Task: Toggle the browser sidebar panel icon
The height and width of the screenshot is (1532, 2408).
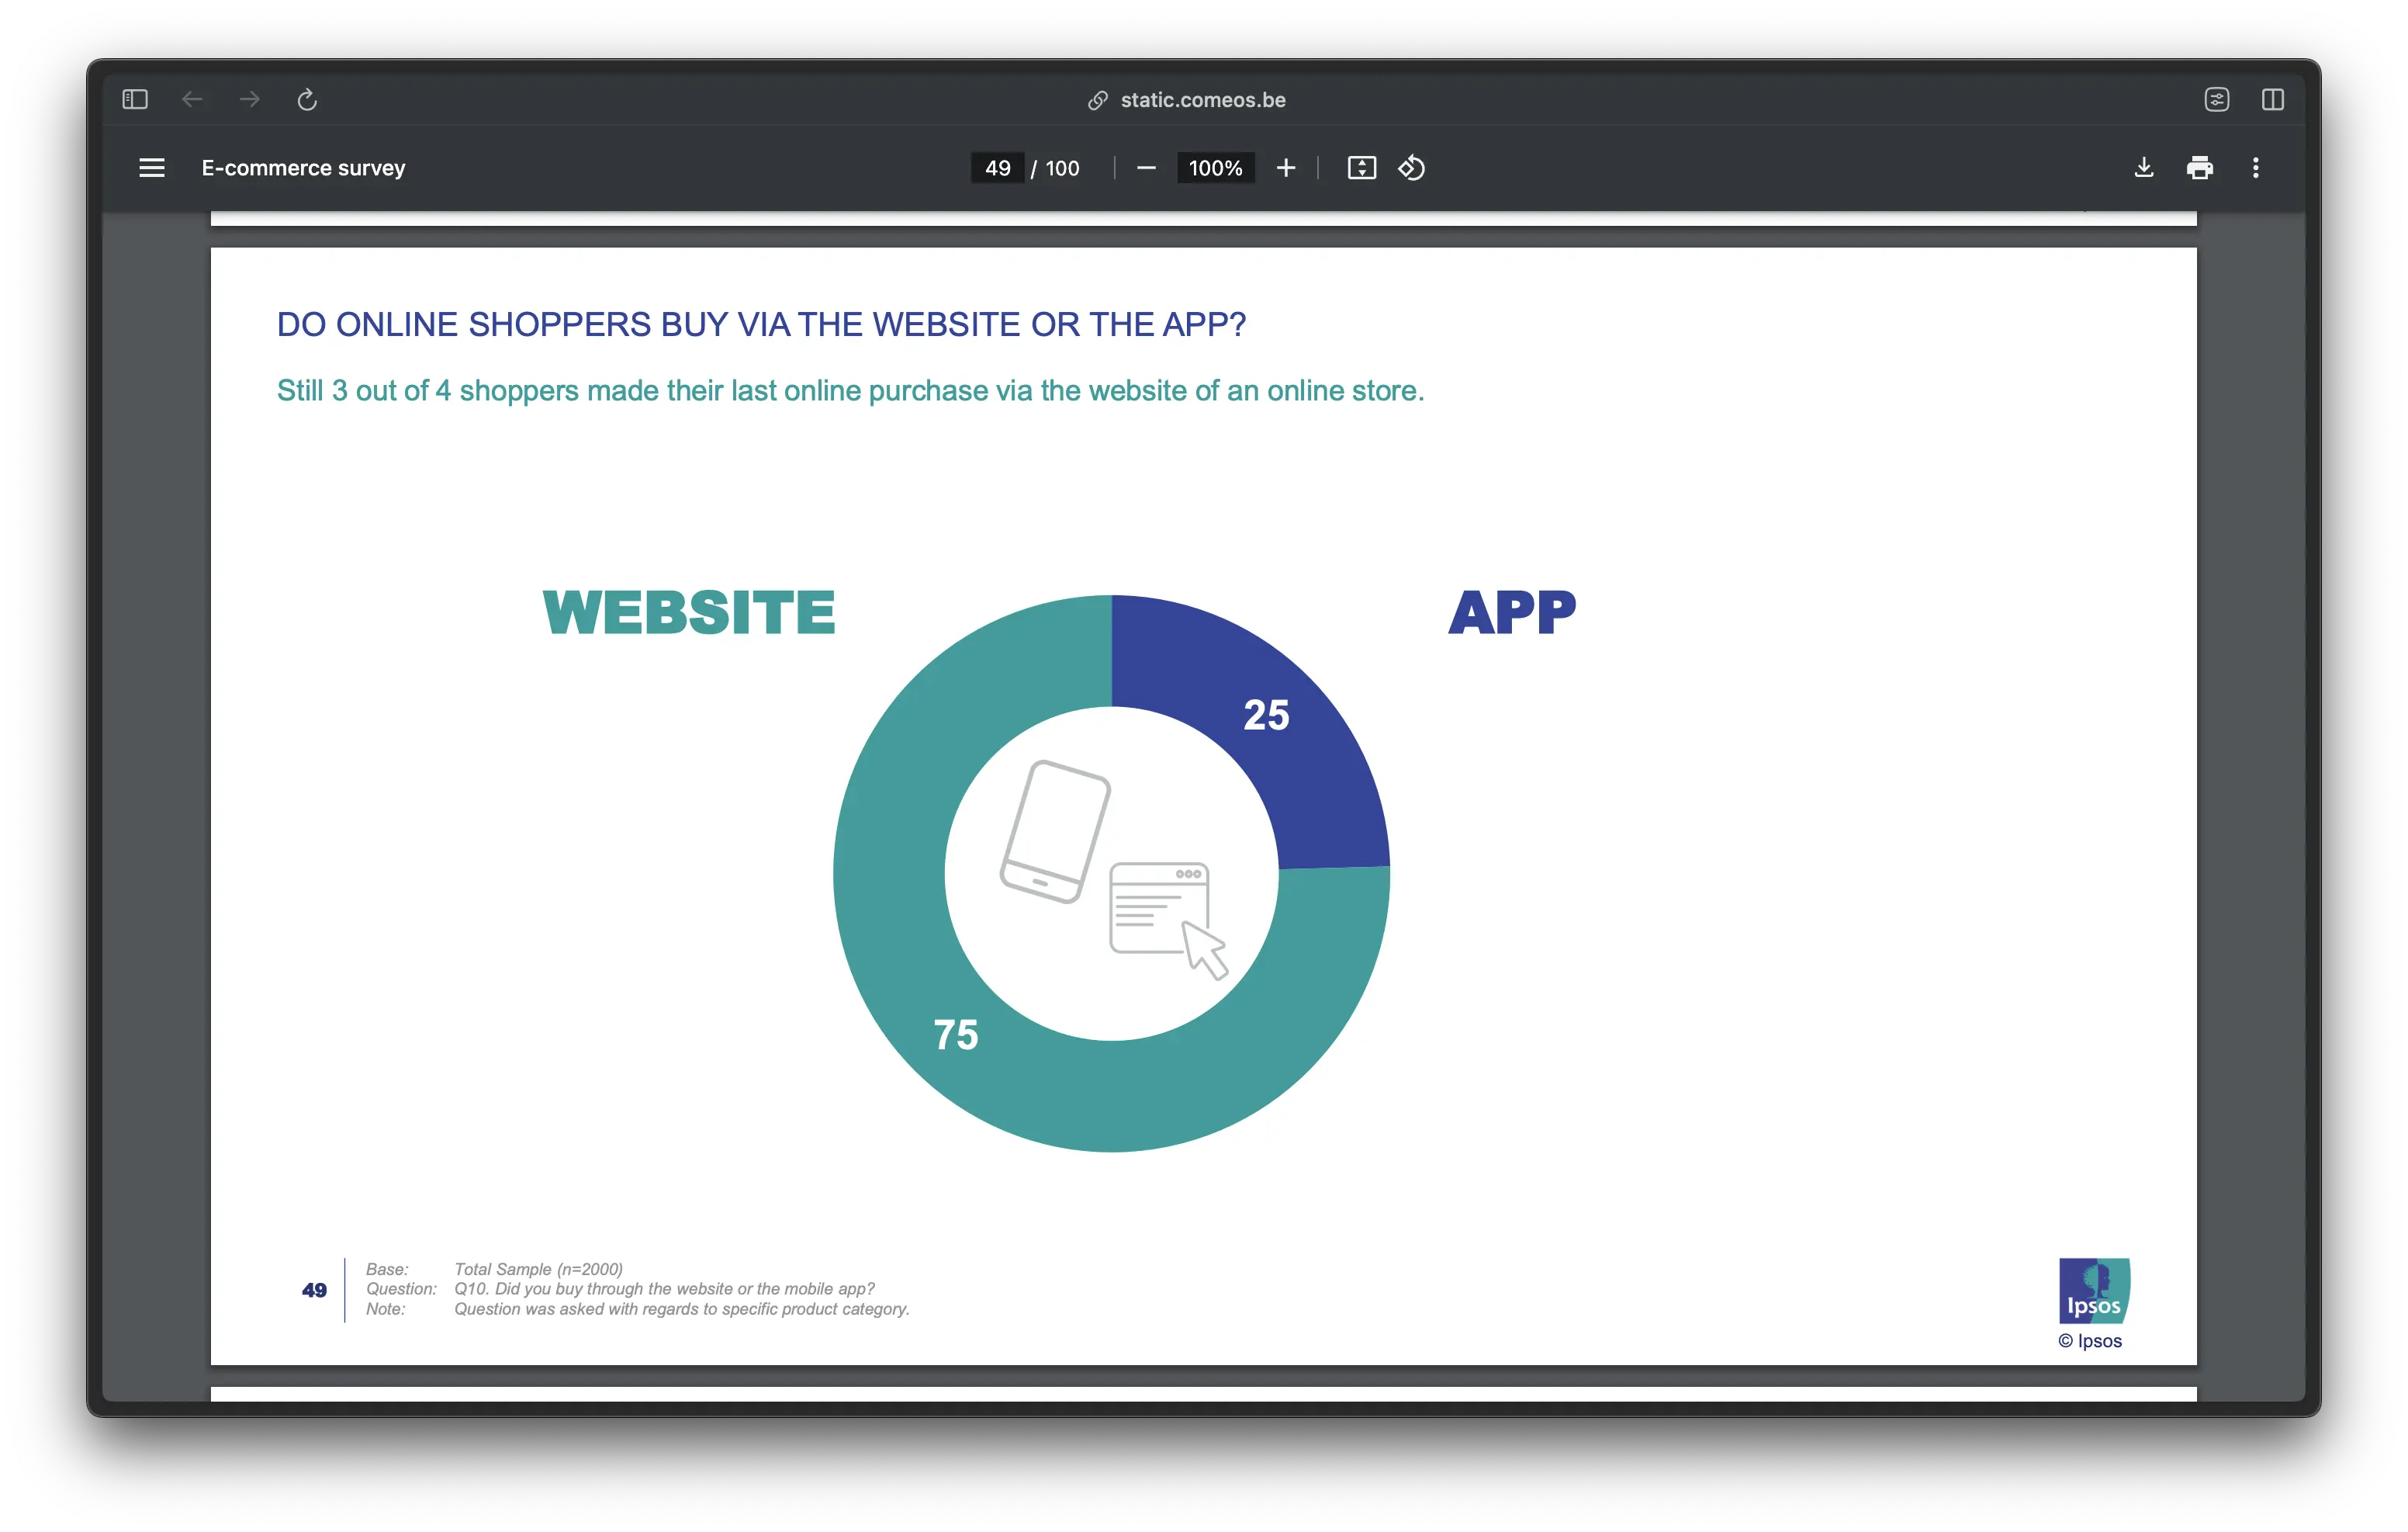Action: tap(135, 99)
